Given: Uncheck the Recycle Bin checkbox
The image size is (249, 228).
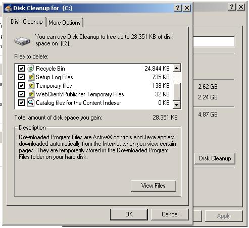Looking at the screenshot, I should (21, 68).
